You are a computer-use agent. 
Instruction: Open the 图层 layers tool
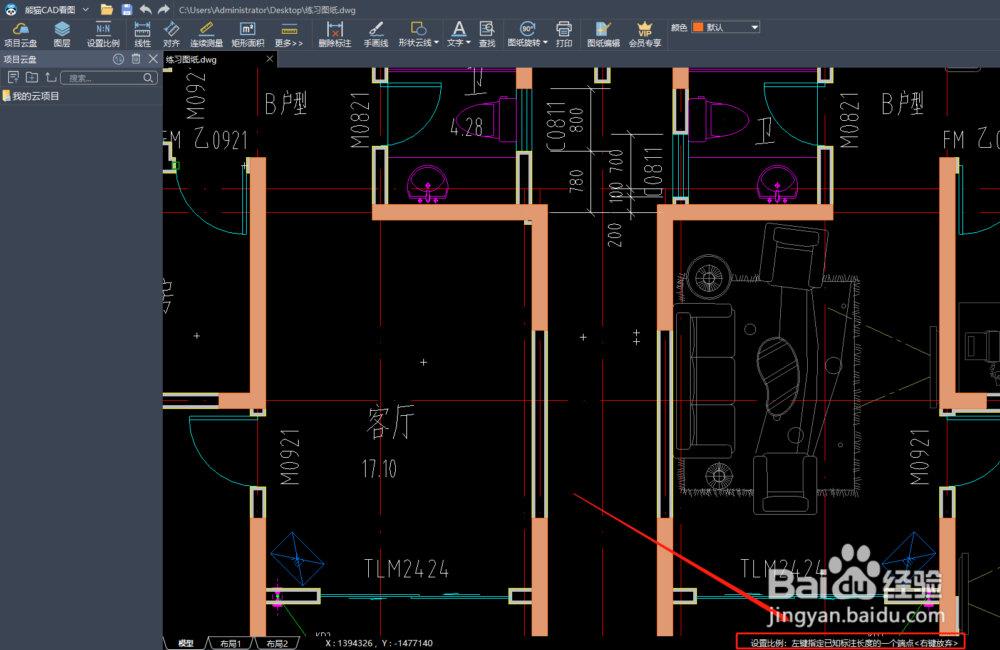[x=62, y=34]
